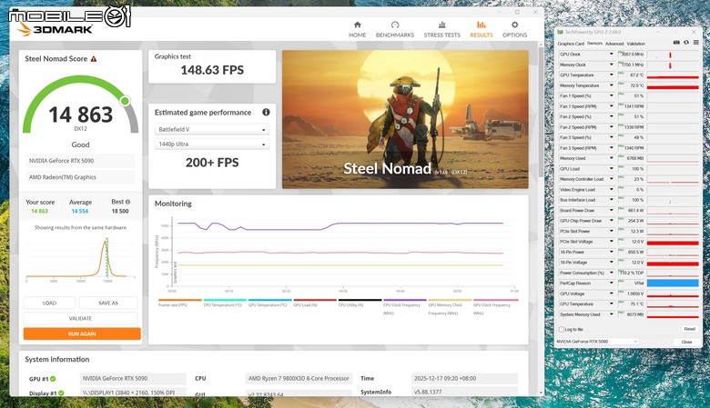Click the GPU-Z screenshot camera icon
Viewport: 710px width, 408px height.
point(676,43)
